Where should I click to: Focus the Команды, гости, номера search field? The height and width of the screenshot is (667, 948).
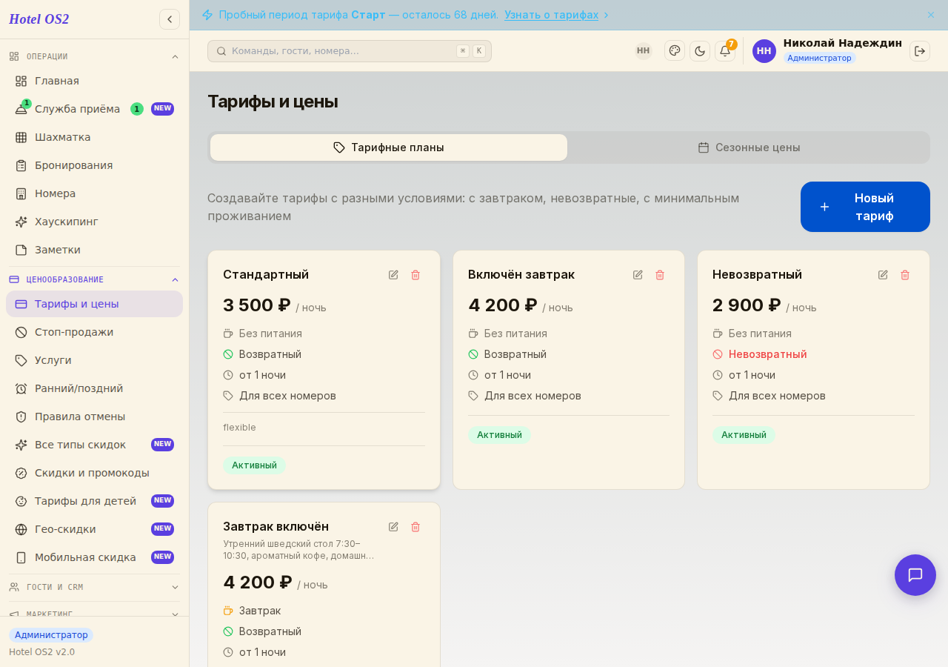(x=350, y=51)
